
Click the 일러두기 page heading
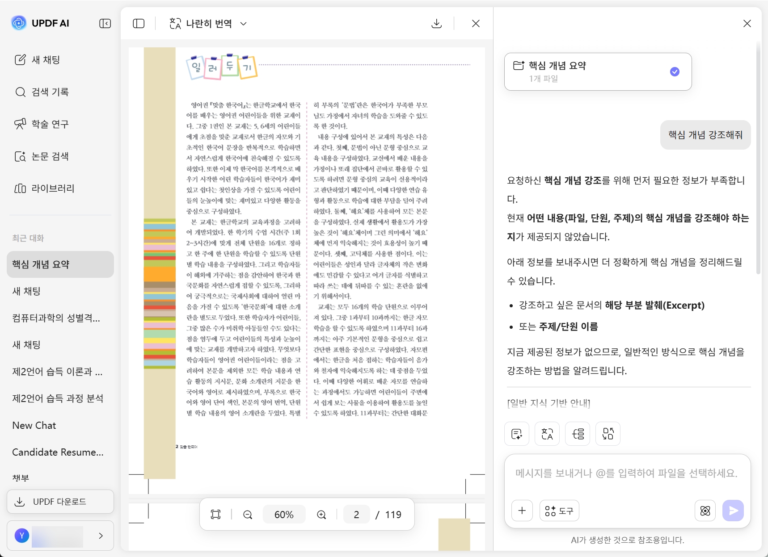coord(222,67)
